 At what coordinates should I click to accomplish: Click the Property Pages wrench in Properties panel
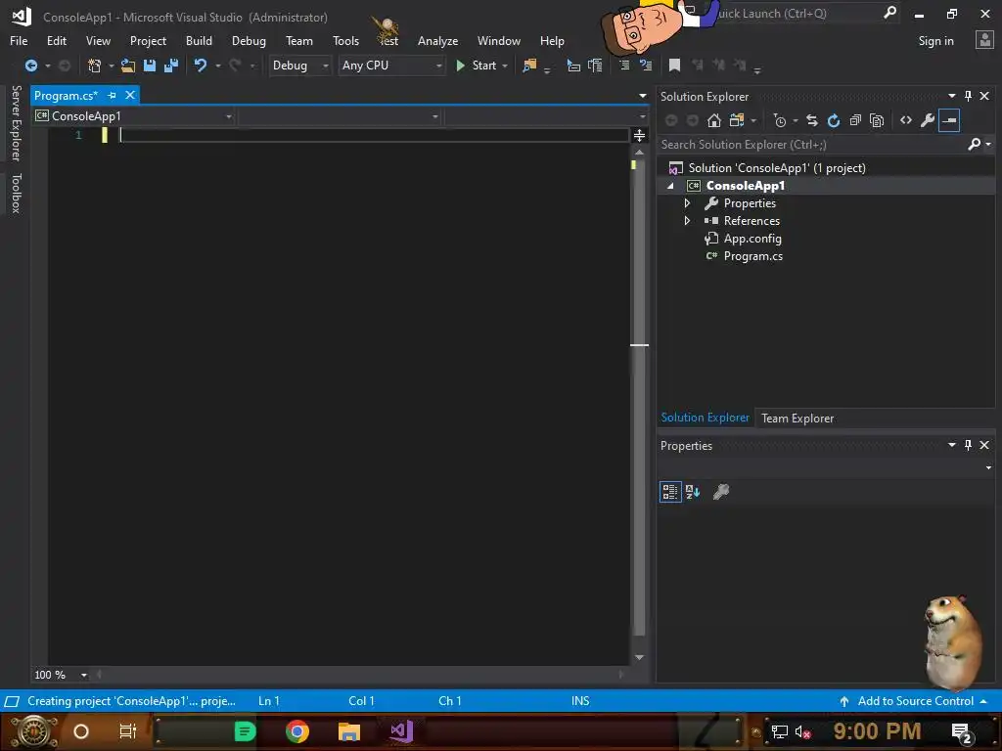click(721, 492)
